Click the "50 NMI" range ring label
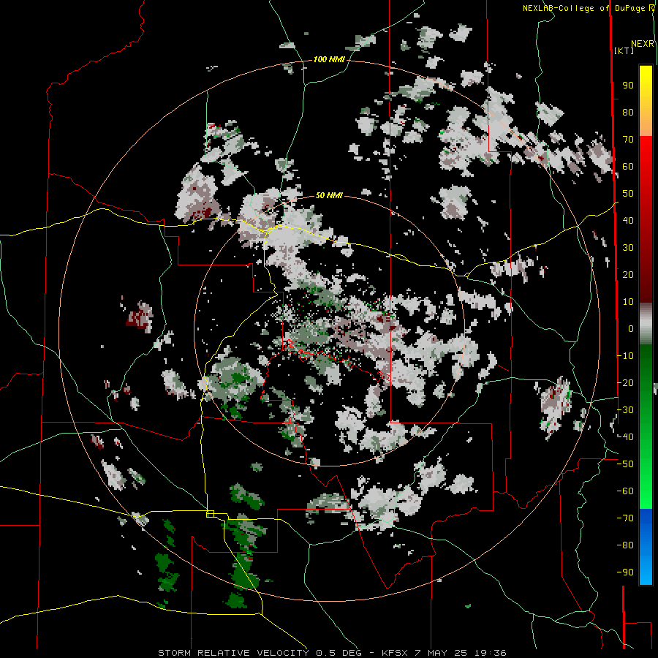The height and width of the screenshot is (658, 658). (329, 195)
